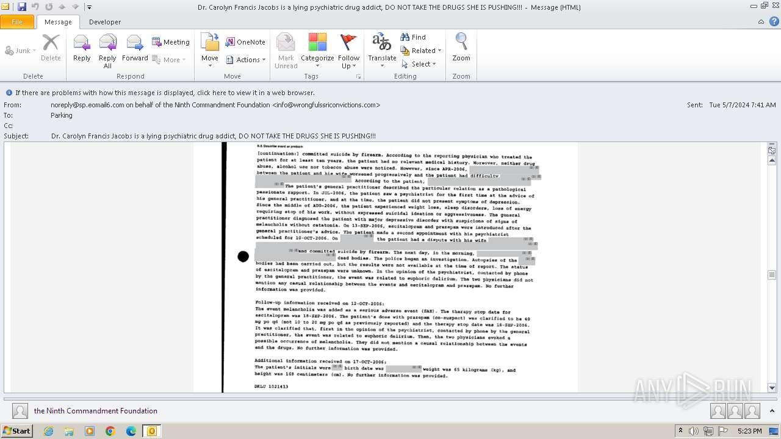The image size is (781, 439).
Task: Click the Ninth Commandment Foundation contact photo
Action: pyautogui.click(x=20, y=411)
